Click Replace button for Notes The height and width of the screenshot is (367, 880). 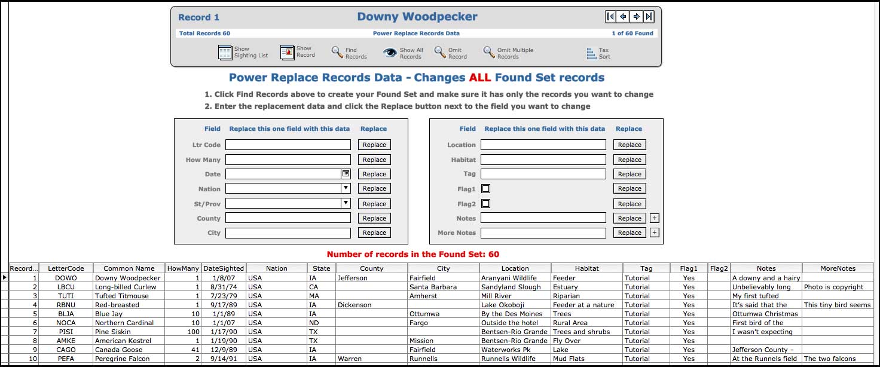tap(630, 218)
